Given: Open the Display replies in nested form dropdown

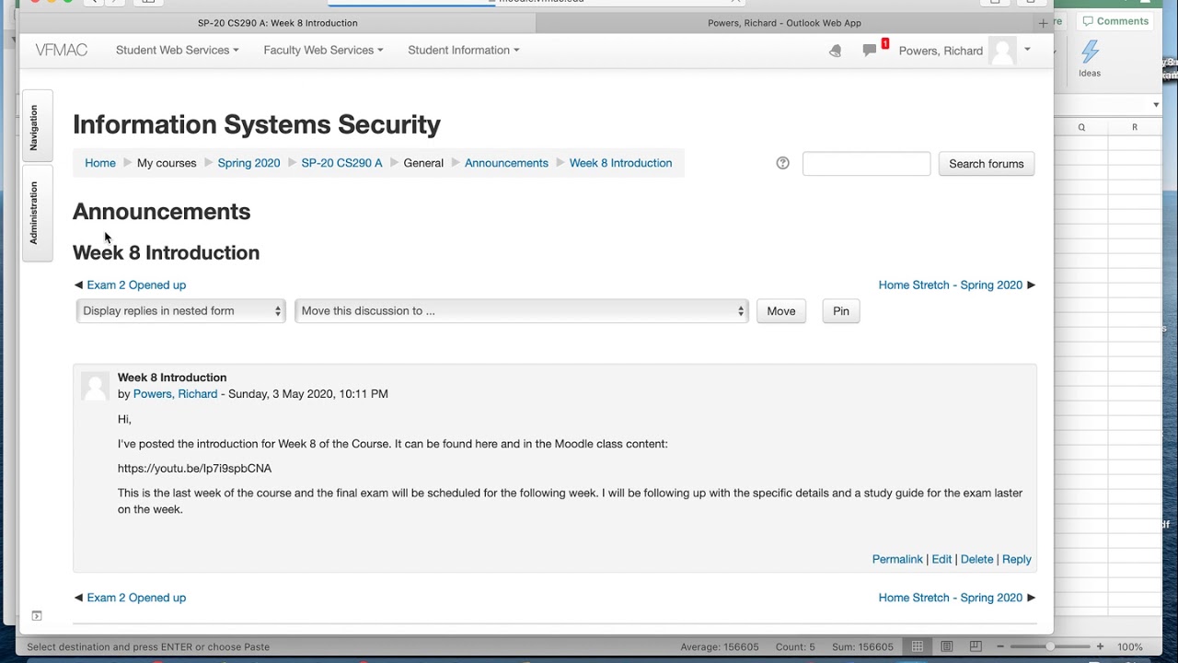Looking at the screenshot, I should point(181,311).
